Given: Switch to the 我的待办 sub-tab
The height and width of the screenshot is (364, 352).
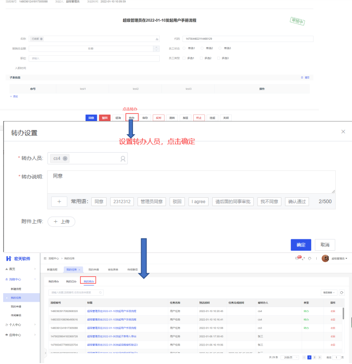Looking at the screenshot, I should coord(53,281).
